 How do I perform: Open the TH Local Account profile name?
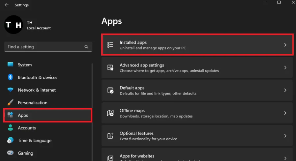38,25
